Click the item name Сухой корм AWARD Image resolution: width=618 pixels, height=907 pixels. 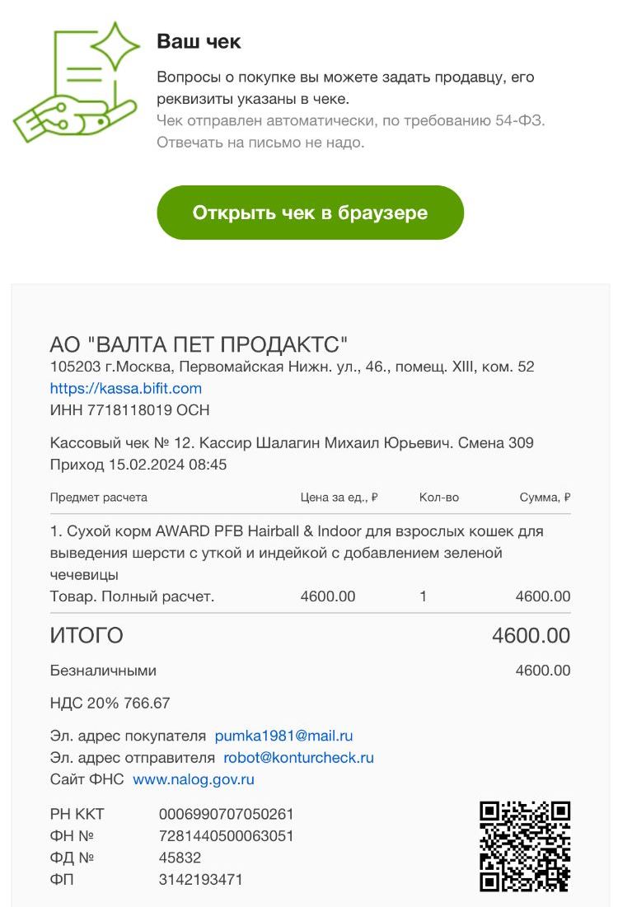click(297, 553)
